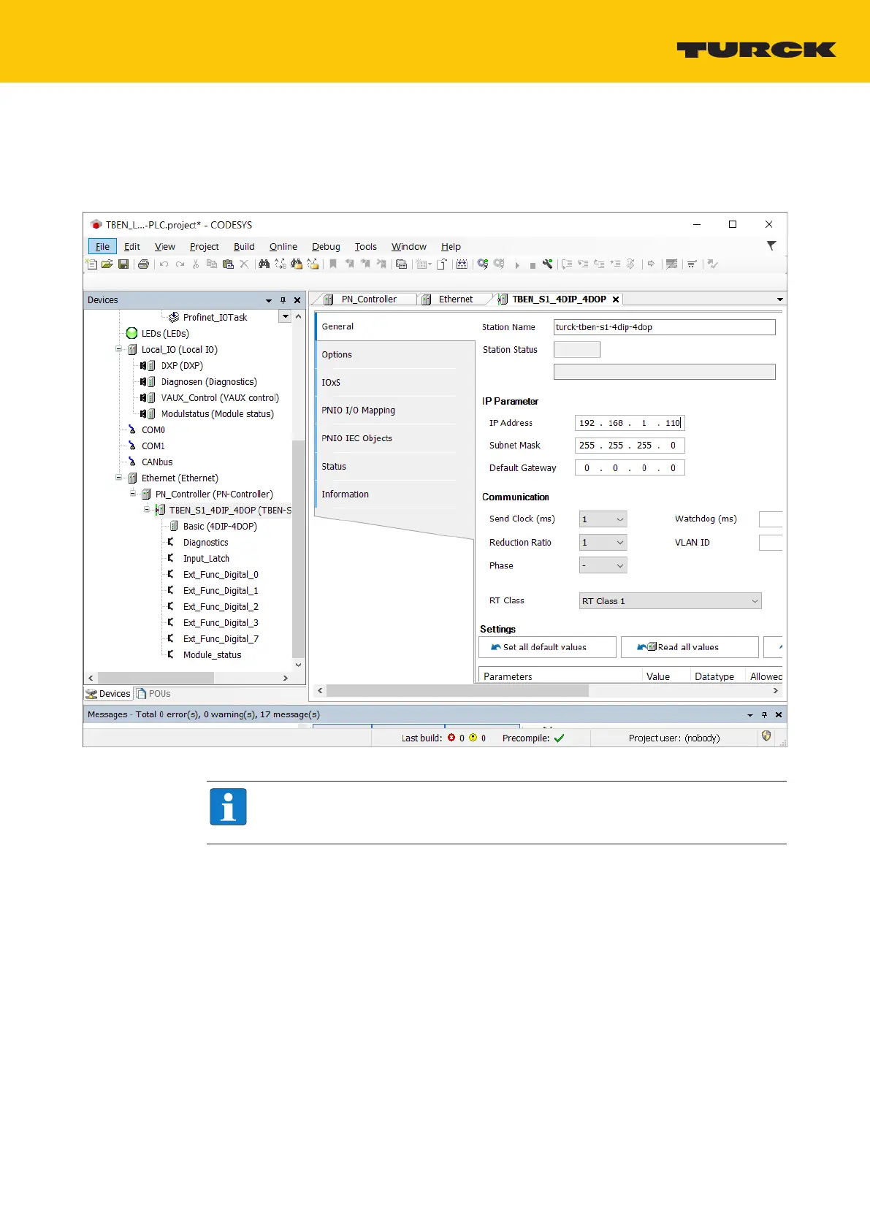Click the Redo arrow icon
The width and height of the screenshot is (870, 1230).
[x=180, y=264]
